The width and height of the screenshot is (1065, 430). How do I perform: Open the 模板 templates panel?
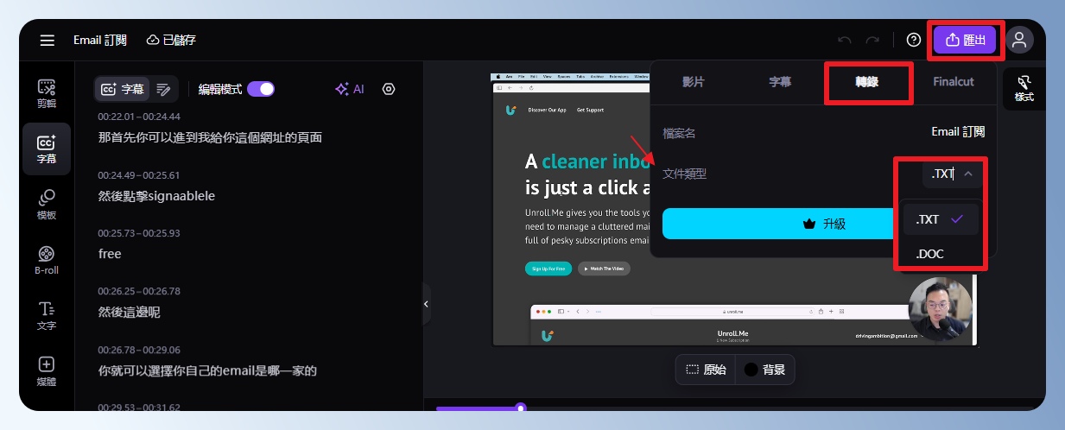(47, 205)
